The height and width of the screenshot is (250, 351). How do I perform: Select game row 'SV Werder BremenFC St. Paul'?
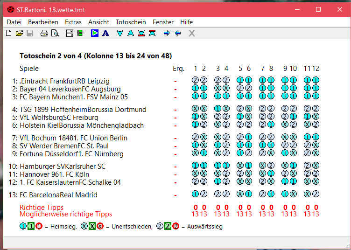[64, 146]
